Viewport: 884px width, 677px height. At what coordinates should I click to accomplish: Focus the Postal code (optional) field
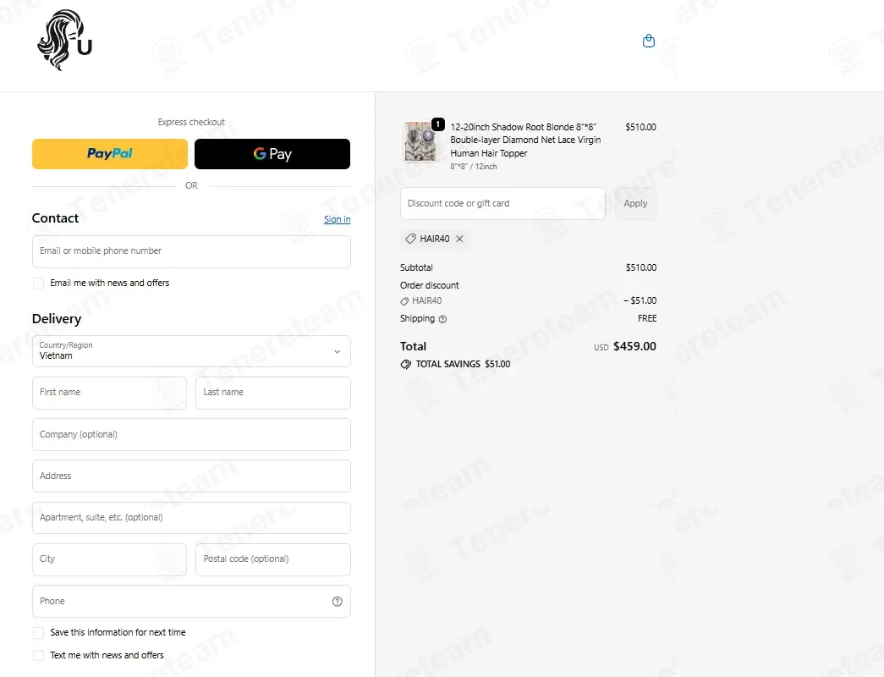(x=273, y=559)
